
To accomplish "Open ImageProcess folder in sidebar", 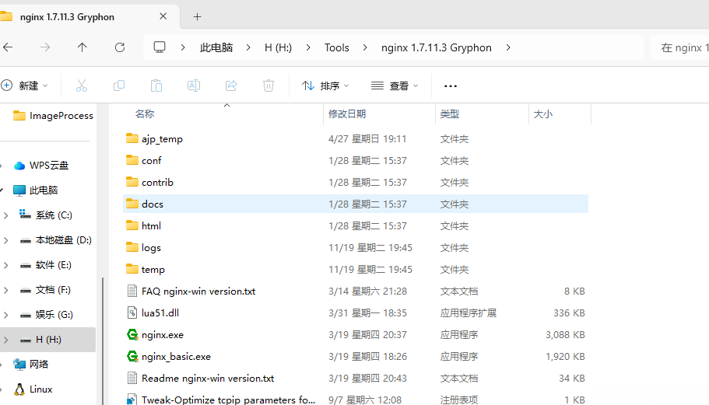I will pyautogui.click(x=53, y=116).
